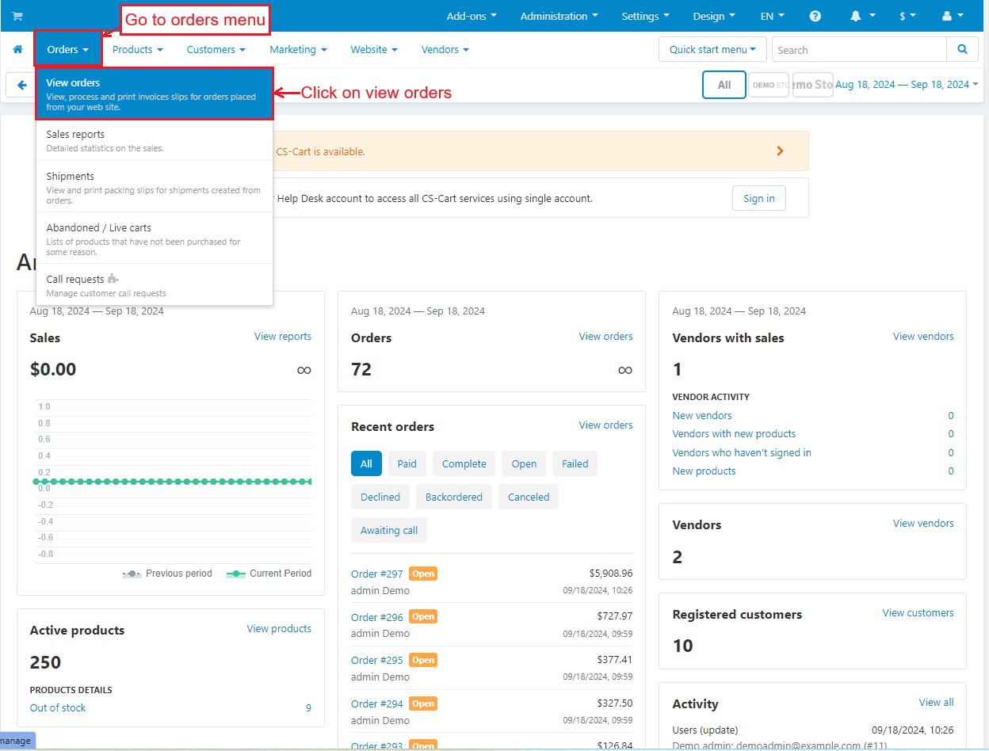Select View orders in Orders menu

point(155,93)
